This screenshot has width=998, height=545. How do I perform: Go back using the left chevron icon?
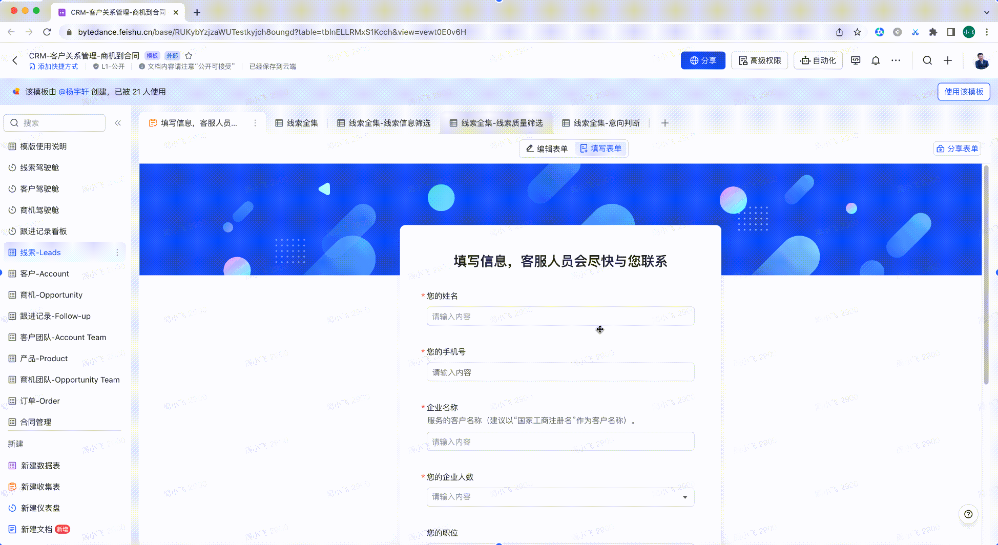point(15,60)
